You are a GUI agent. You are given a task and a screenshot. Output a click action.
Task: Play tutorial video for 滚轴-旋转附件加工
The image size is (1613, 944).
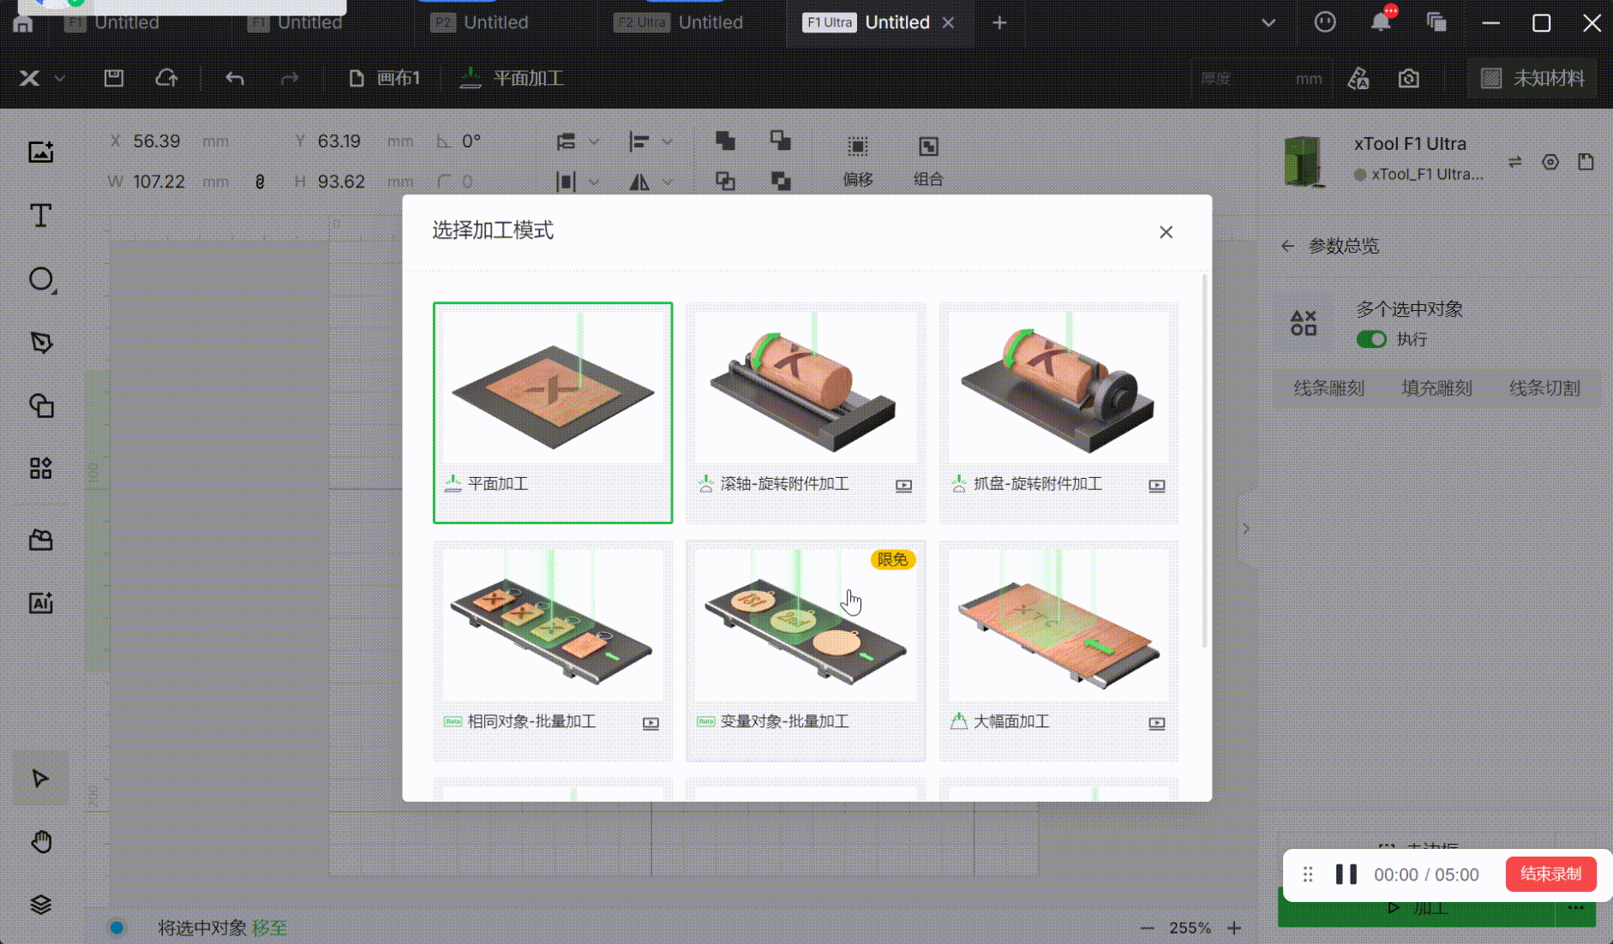(903, 486)
